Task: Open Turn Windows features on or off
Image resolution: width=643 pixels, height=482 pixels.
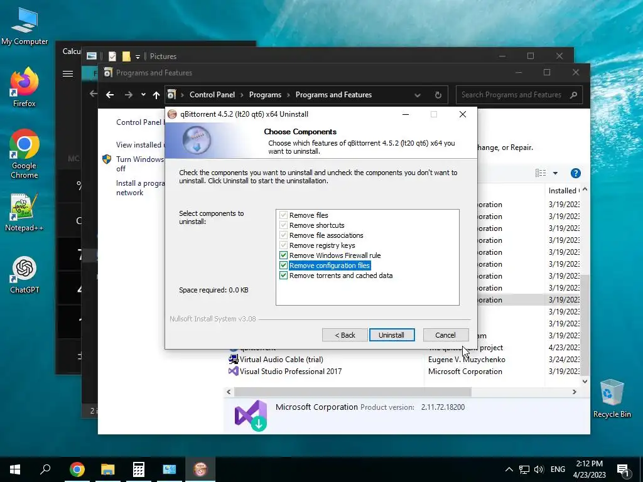Action: 140,164
